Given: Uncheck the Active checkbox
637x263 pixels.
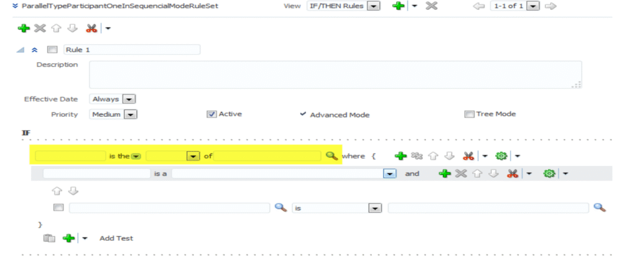Looking at the screenshot, I should point(212,114).
